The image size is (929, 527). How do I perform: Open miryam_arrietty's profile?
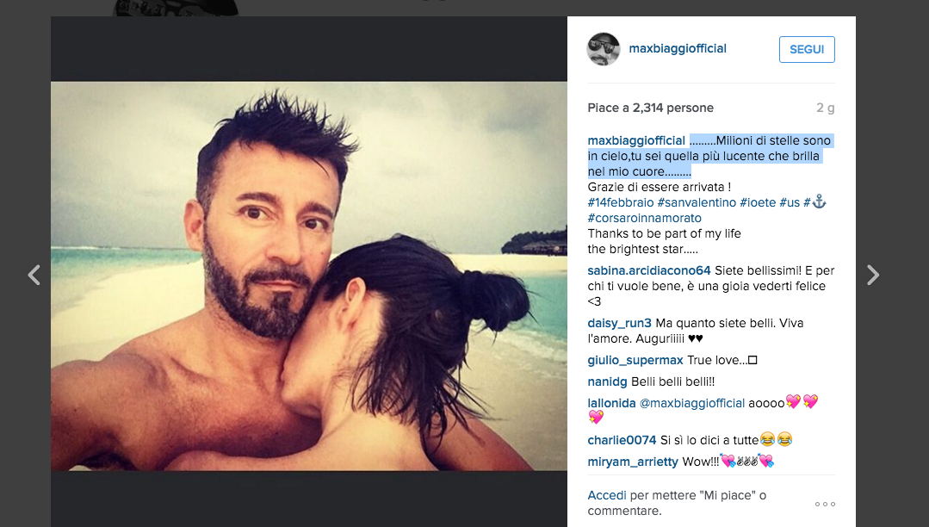[x=633, y=462]
